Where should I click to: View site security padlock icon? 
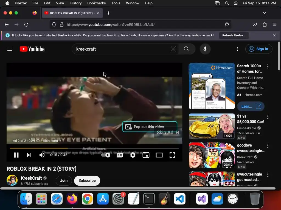(62, 24)
